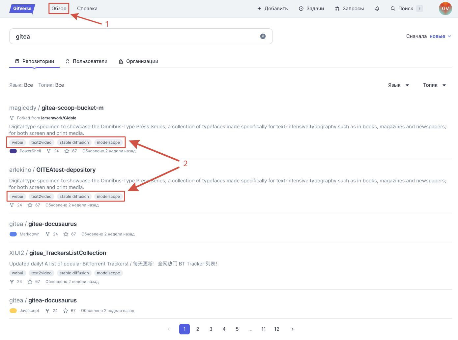
Task: Click text2video tag in gitea_TrackersListCollection
Action: coord(42,273)
